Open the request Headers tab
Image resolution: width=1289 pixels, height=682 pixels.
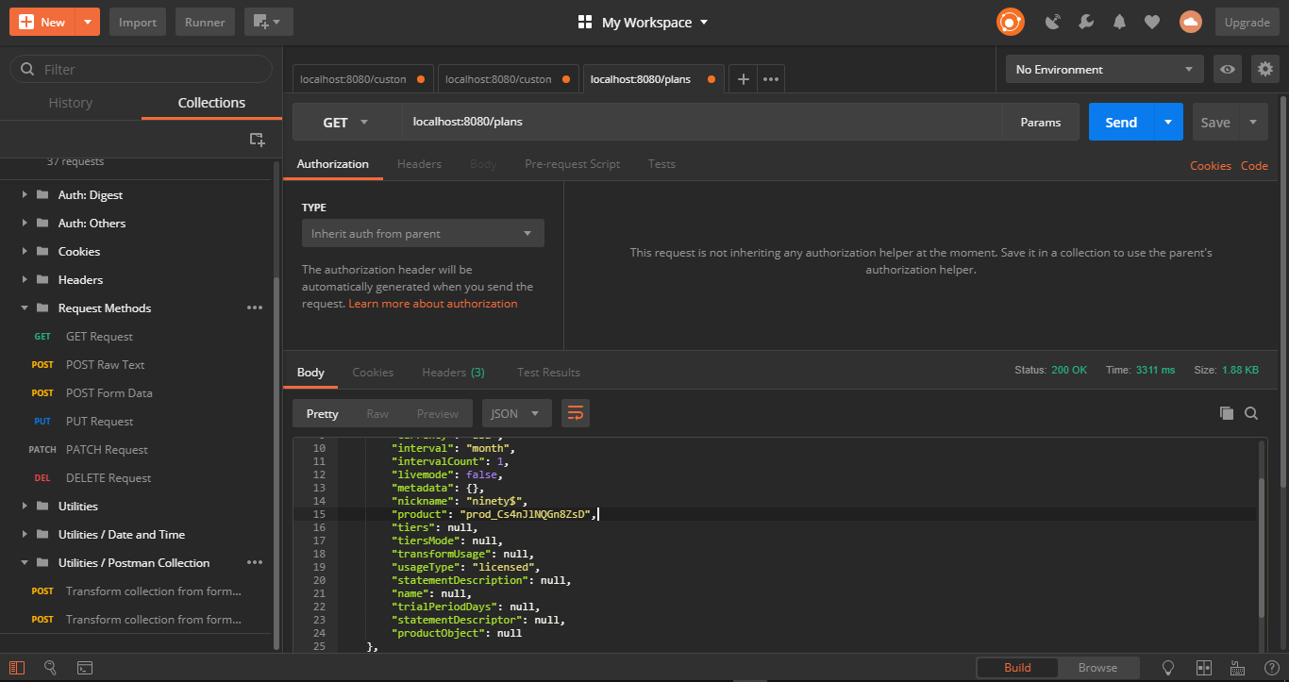[x=419, y=164]
